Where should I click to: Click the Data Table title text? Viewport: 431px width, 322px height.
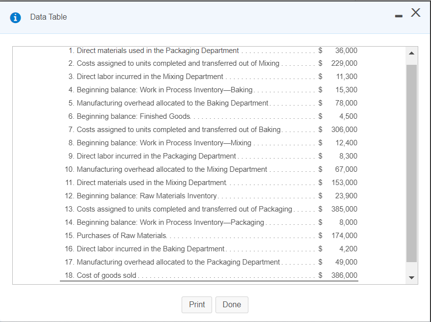[48, 17]
